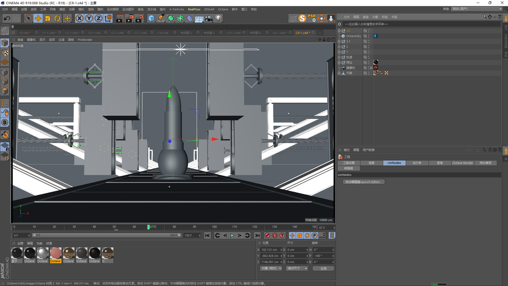Switch to the C3-1.c4d document tab
The height and width of the screenshot is (286, 508).
[94, 33]
